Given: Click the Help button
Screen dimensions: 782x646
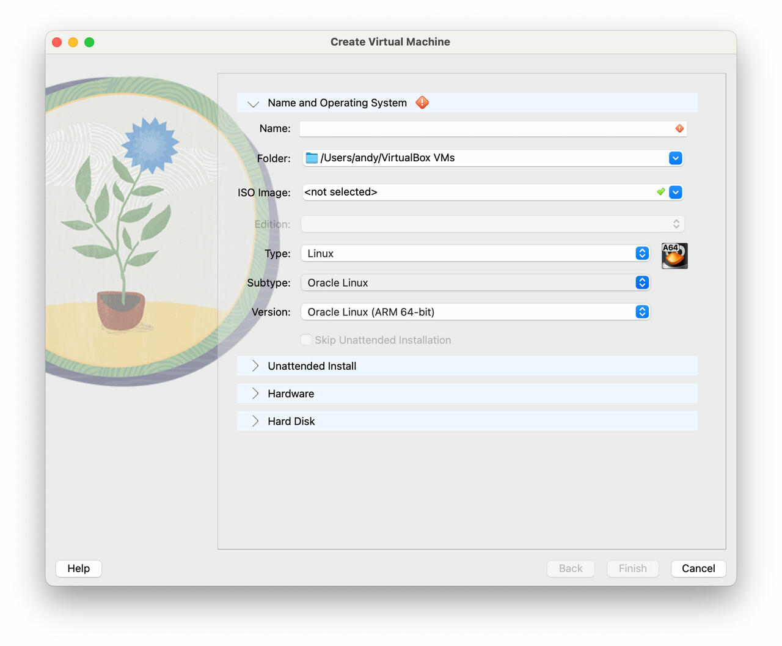Looking at the screenshot, I should (78, 568).
